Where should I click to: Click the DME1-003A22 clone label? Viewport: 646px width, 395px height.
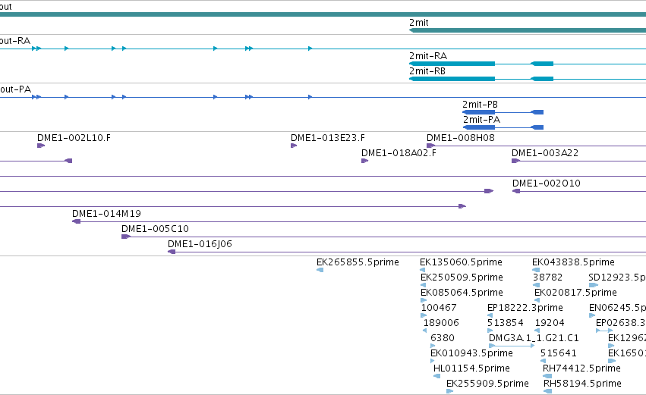pos(545,153)
